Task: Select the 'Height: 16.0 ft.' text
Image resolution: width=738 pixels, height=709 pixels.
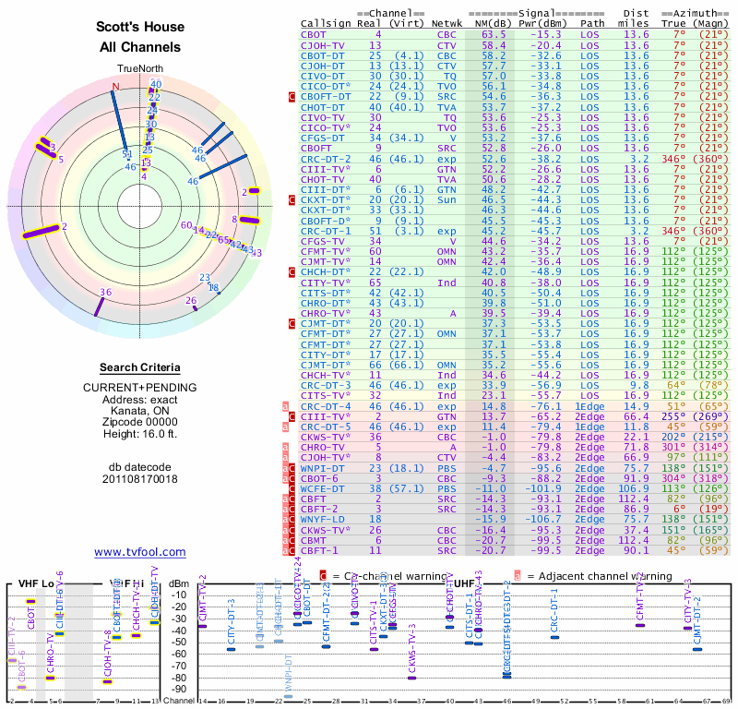Action: coord(140,434)
